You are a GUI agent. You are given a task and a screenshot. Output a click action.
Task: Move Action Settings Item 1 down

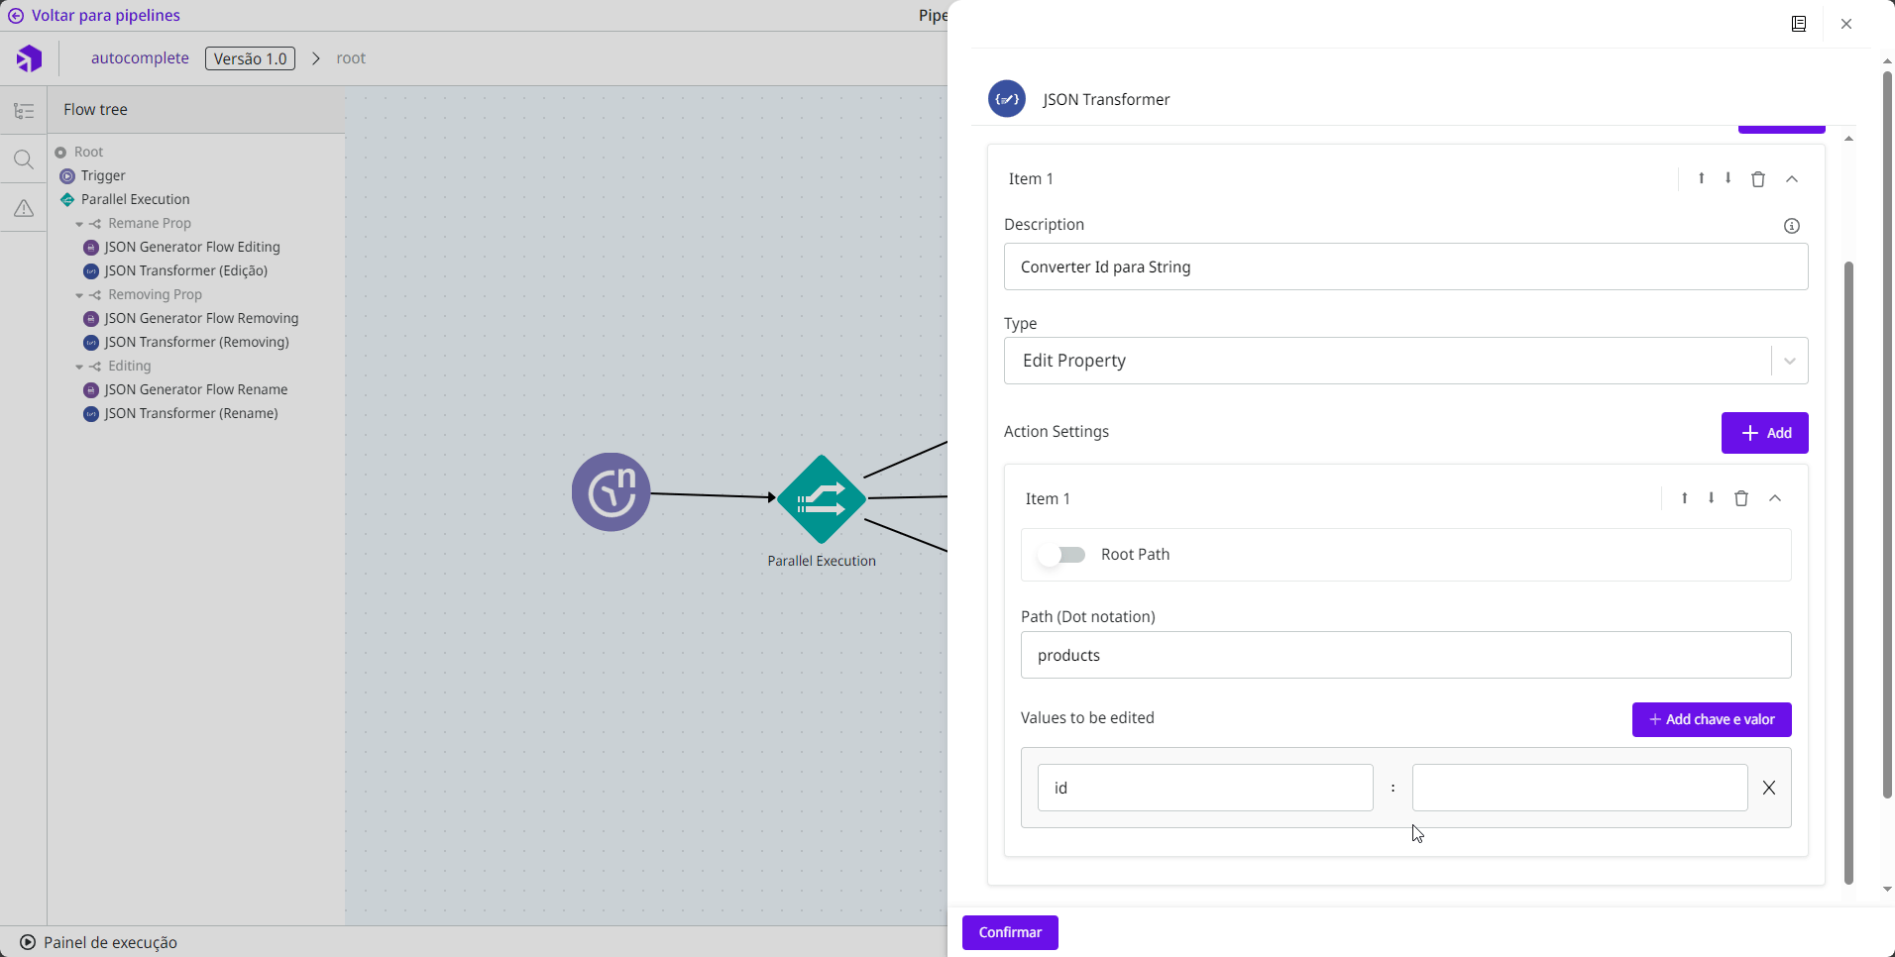1712,498
